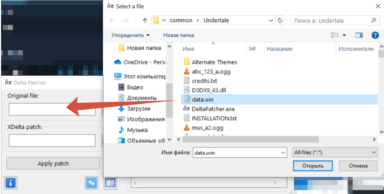
Task: Select D3DX9_43.dll file
Action: click(209, 90)
